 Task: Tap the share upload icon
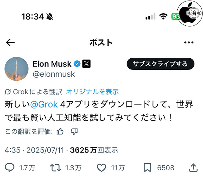coord(193,167)
